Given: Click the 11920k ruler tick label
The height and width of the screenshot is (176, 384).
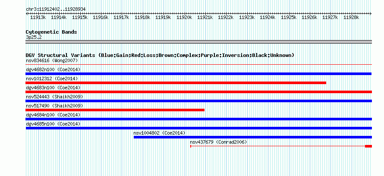Looking at the screenshot, I should [184, 17].
